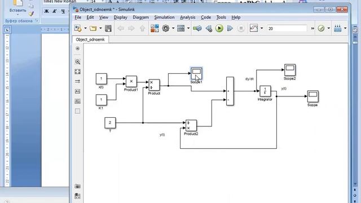Open the Simulation menu
Screen dimensions: 361x203
click(164, 17)
